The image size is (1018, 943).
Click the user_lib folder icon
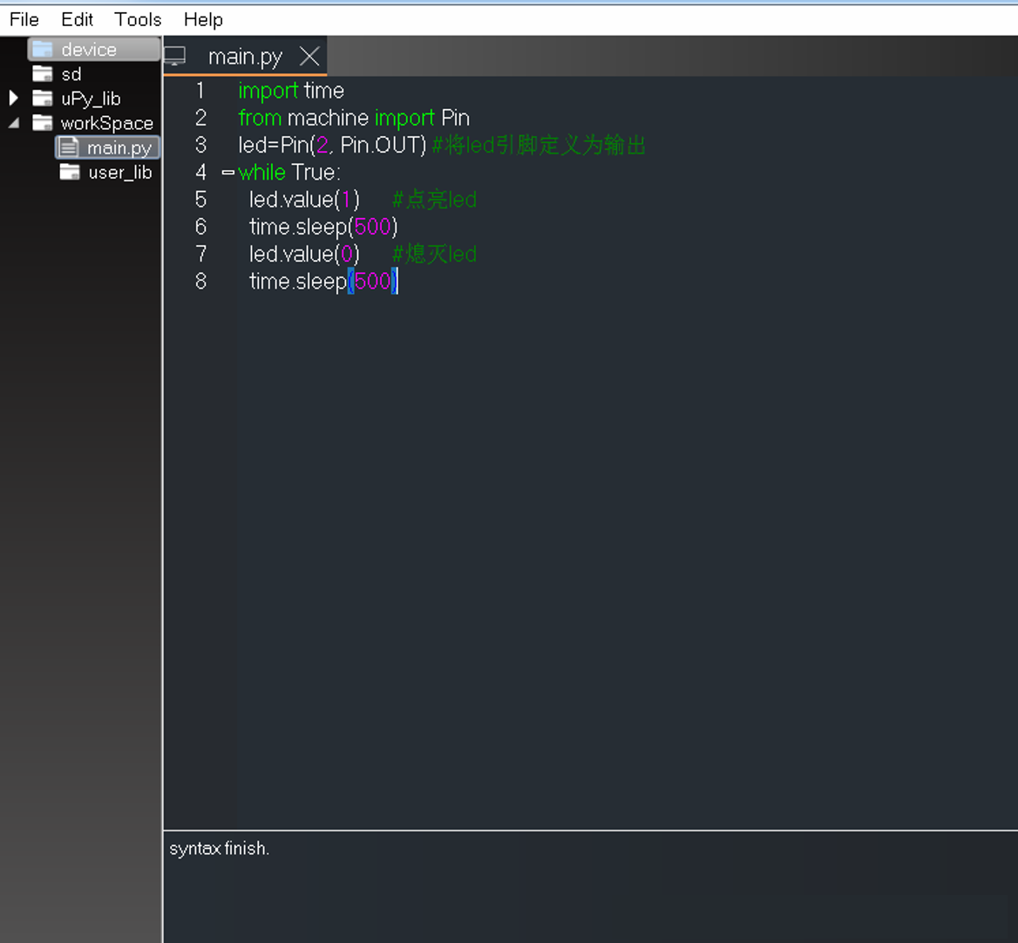tap(70, 172)
